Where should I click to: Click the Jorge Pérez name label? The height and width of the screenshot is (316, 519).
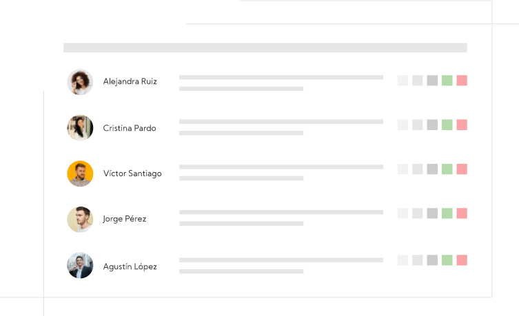(x=125, y=219)
